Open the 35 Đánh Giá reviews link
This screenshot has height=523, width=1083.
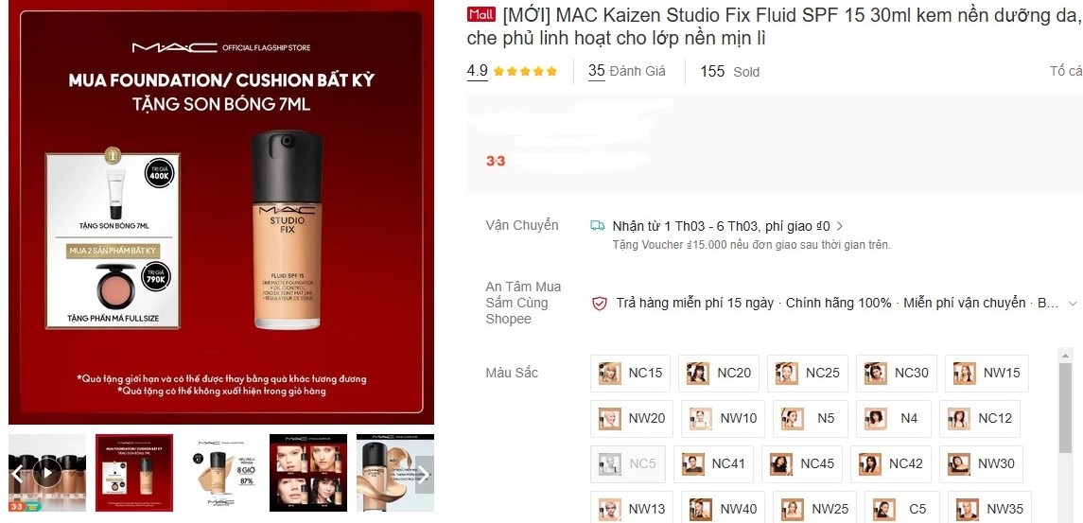626,71
